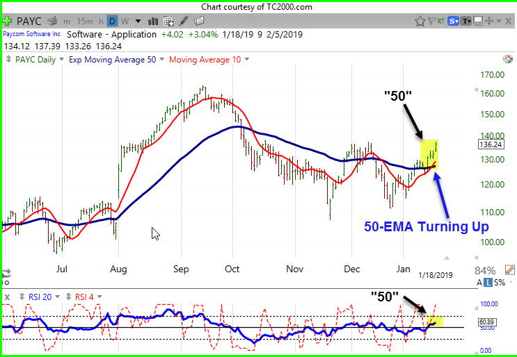Open Exp Moving Average 50 dropdown
Viewport: 517px width, 357px height.
click(162, 60)
